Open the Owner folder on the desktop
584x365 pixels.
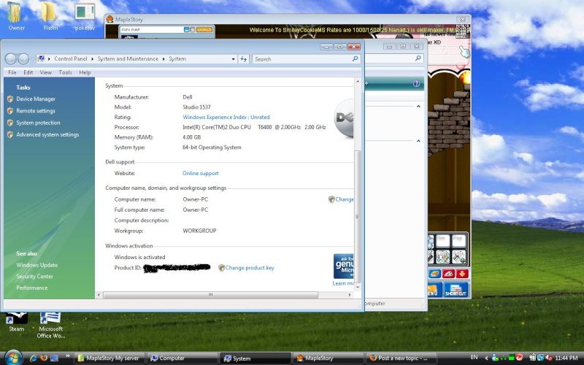16,15
